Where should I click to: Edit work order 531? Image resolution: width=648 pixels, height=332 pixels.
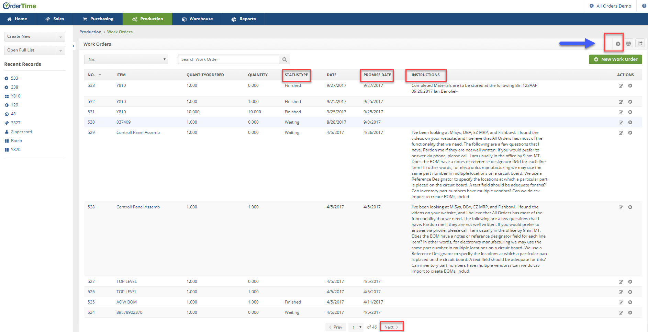(621, 112)
